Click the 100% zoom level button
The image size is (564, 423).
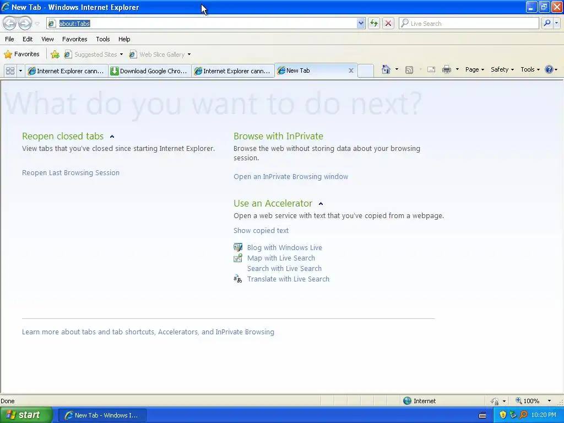[528, 401]
